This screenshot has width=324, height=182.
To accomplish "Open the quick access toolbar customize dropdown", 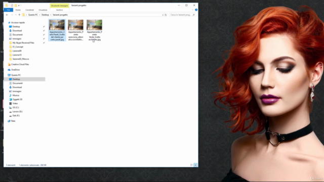I will pyautogui.click(x=19, y=6).
